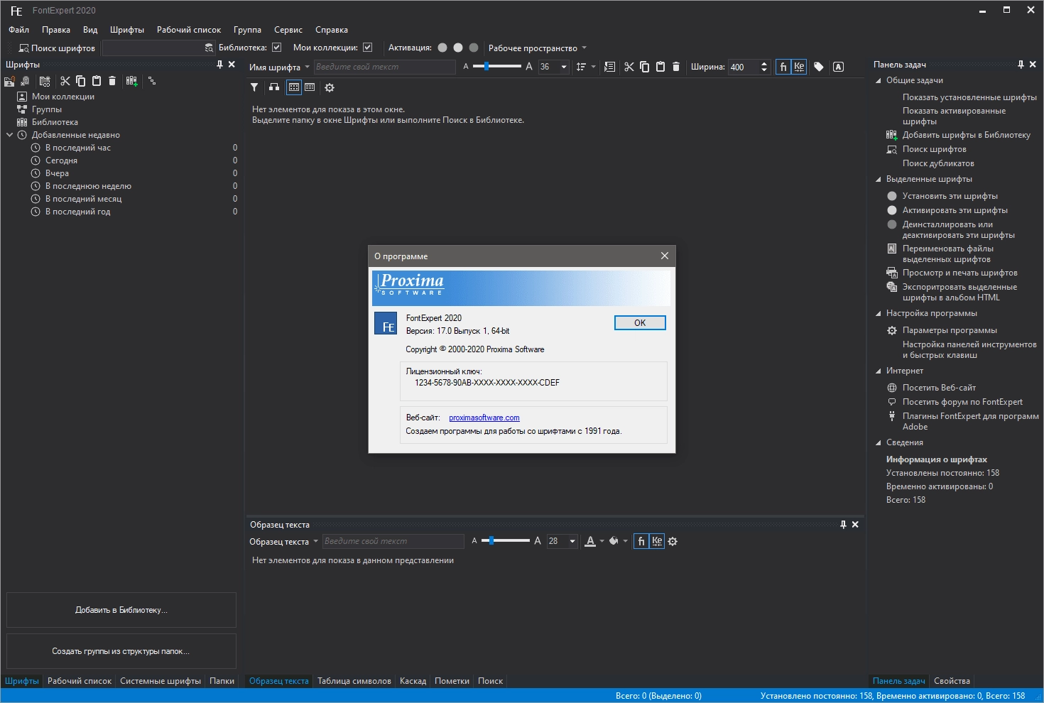This screenshot has height=703, width=1044.
Task: Click OK in the О программе dialog
Action: 640,323
